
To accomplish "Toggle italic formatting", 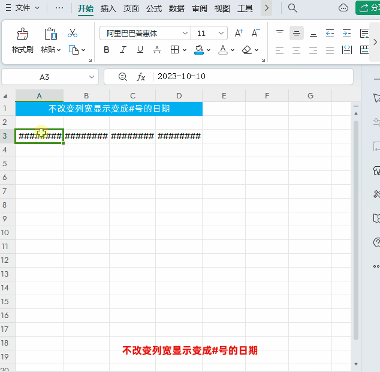I will tap(123, 50).
